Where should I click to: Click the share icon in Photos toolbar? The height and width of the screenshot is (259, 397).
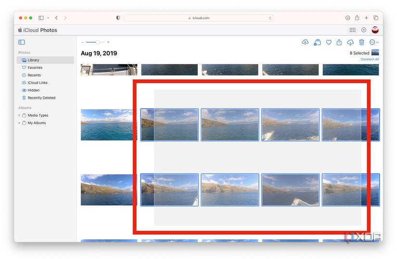coord(339,42)
